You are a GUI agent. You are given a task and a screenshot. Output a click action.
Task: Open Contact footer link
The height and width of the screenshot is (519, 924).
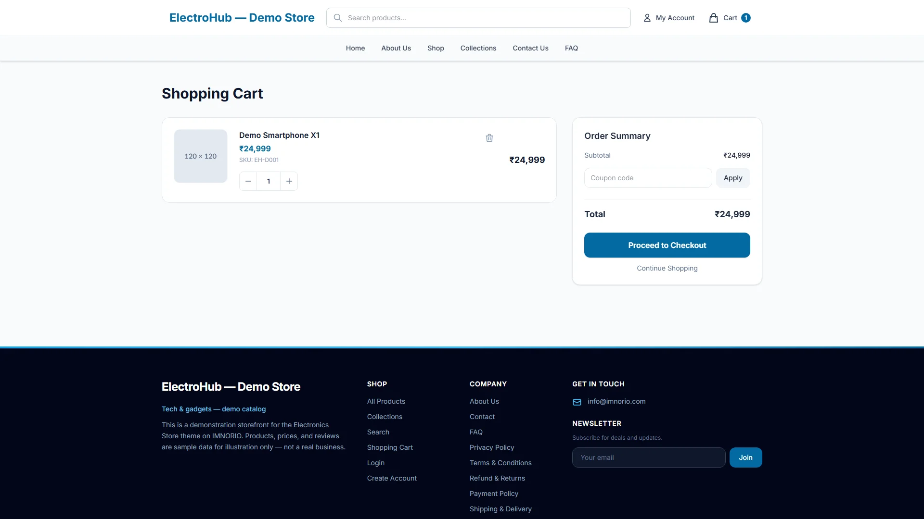[482, 417]
